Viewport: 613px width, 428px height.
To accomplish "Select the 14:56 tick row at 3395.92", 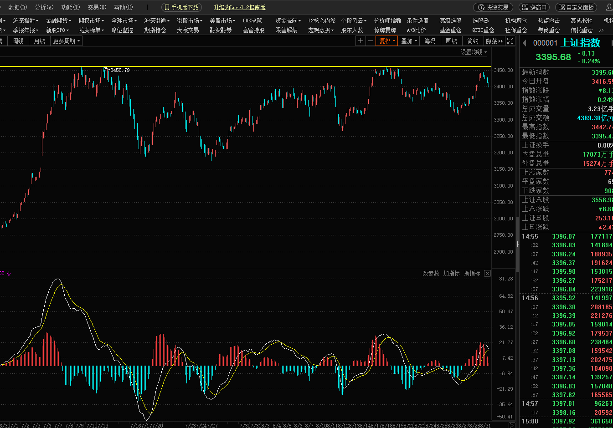I will coord(566,298).
